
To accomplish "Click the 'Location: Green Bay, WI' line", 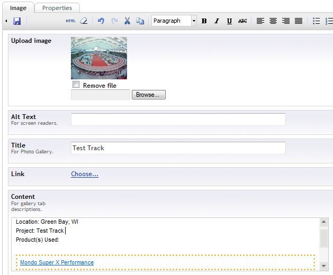I will point(47,222).
